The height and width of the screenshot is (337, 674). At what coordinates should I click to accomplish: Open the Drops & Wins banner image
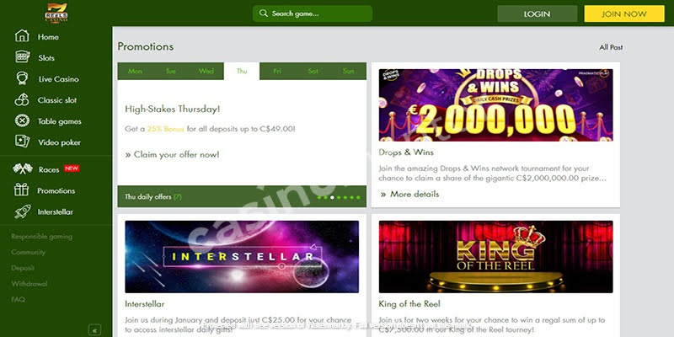[x=495, y=104]
